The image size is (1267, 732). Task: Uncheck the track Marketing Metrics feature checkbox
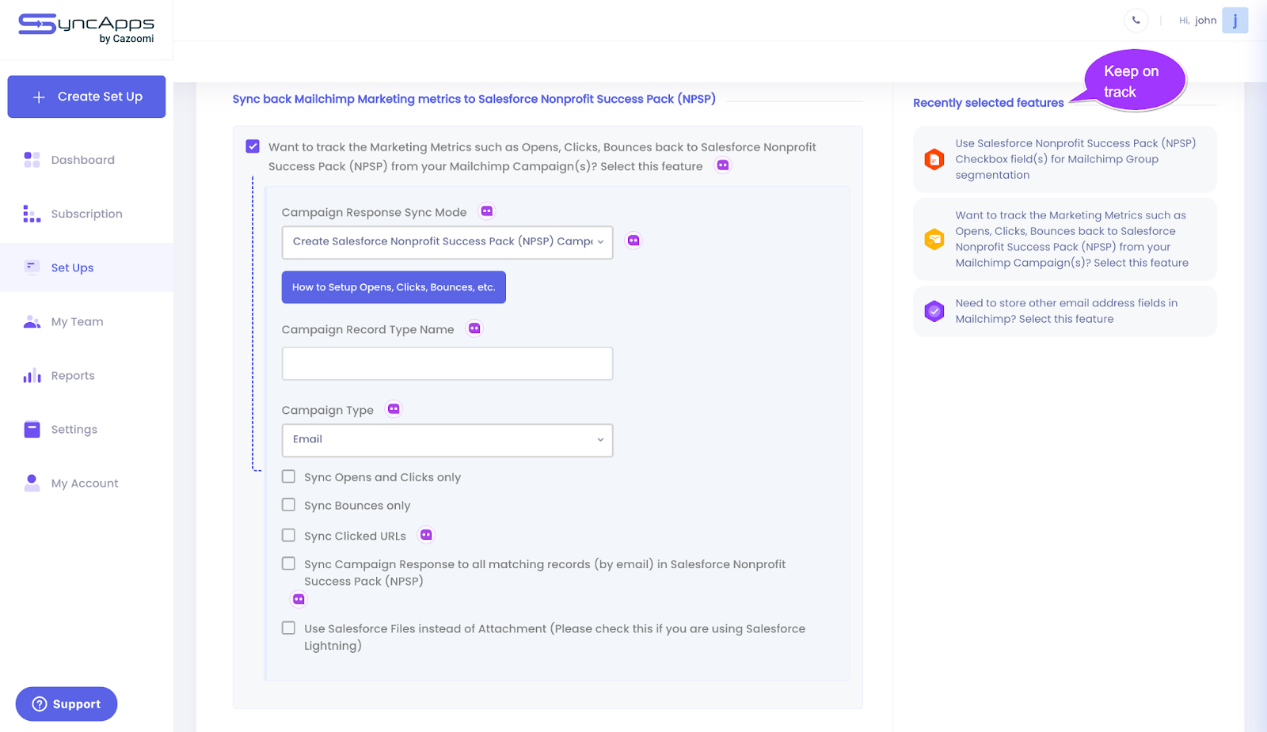pyautogui.click(x=253, y=146)
